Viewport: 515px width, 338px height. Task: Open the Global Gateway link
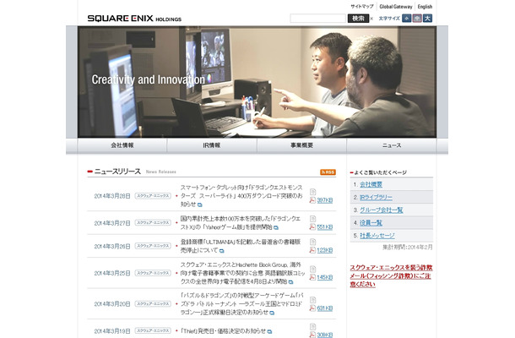[x=396, y=7]
